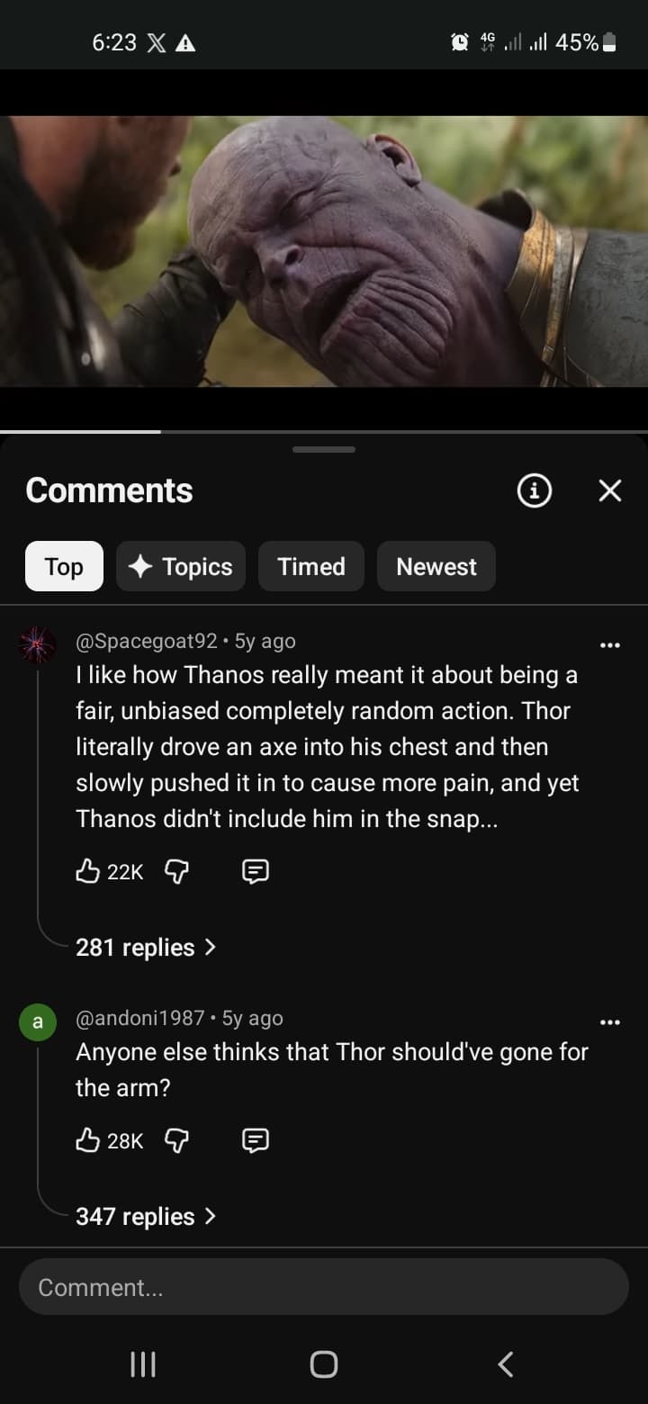This screenshot has width=648, height=1404.
Task: Dislike the Spacegoat92 comment
Action: coord(177,870)
